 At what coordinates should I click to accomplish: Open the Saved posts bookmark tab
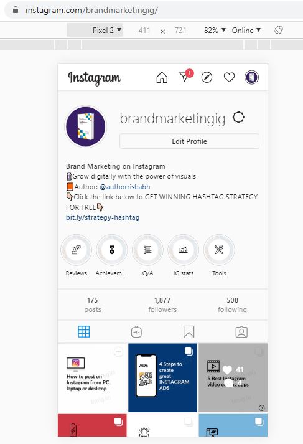[x=189, y=331]
